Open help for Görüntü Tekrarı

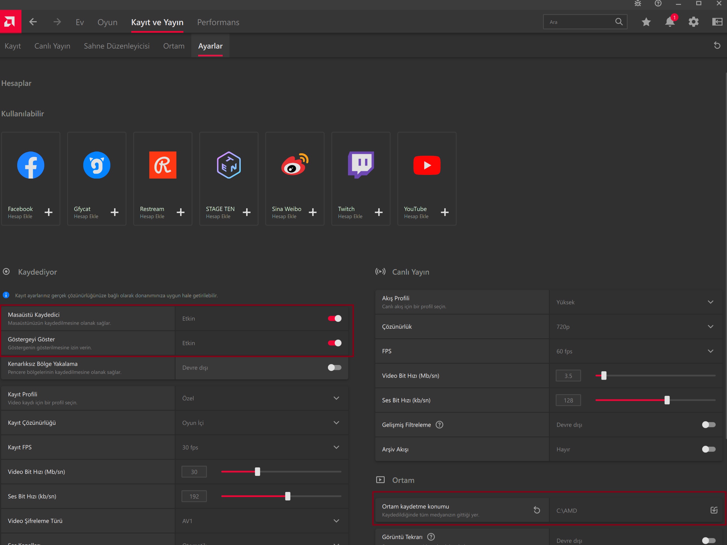pos(431,537)
